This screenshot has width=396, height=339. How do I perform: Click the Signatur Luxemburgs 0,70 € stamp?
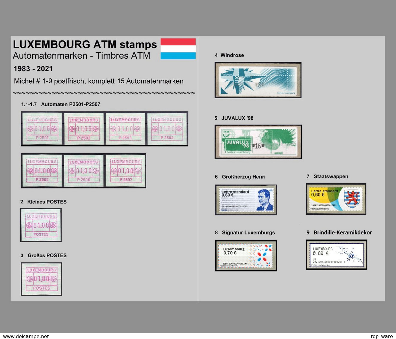pos(246,255)
